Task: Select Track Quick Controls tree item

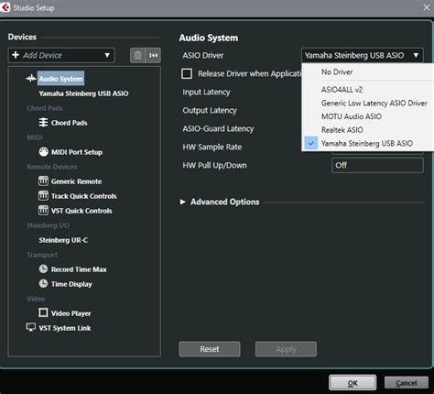Action: tap(83, 196)
